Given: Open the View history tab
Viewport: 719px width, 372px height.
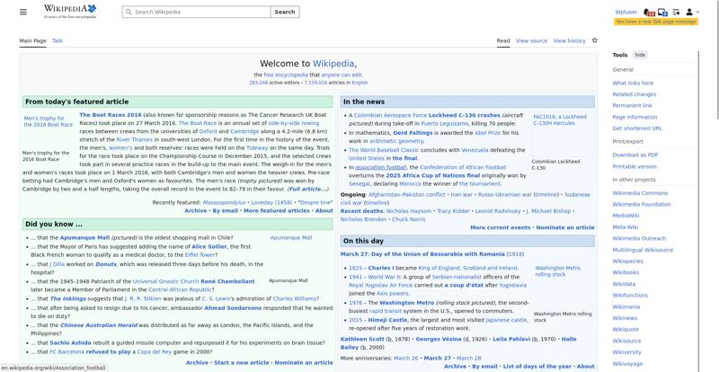Looking at the screenshot, I should pyautogui.click(x=569, y=40).
